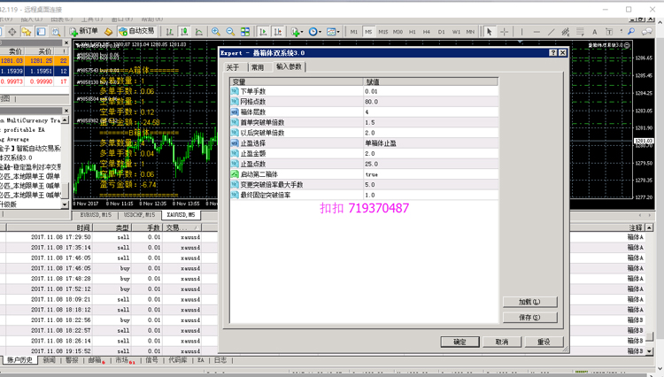Select the H1 timeframe
Image resolution: width=664 pixels, height=377 pixels.
point(412,32)
